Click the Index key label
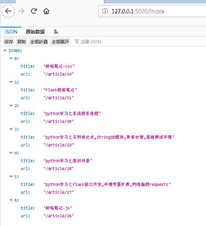The image size is (206, 226). click(x=15, y=50)
